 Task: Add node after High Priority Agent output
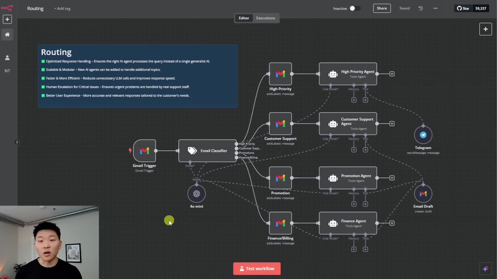[392, 74]
